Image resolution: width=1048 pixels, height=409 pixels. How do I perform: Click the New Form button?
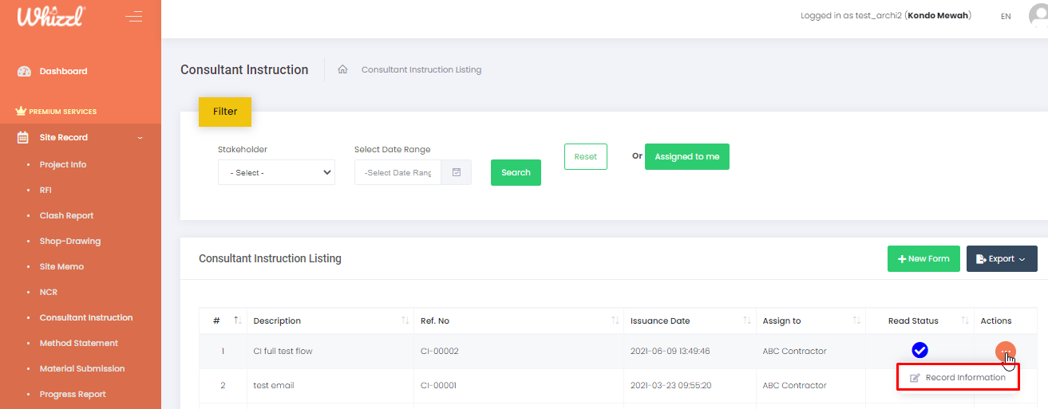[923, 258]
